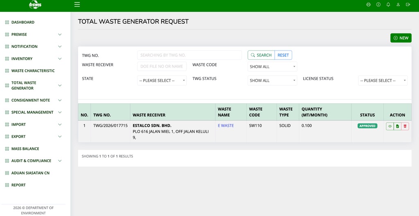Open document icon for ESTALCO row
419x216 pixels.
click(x=397, y=127)
